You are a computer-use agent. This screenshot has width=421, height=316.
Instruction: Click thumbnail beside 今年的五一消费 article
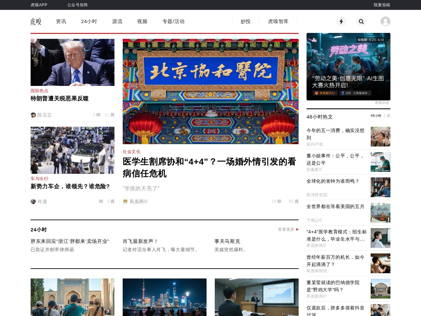381,137
